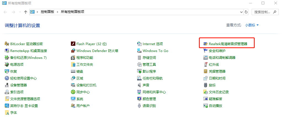Open the 管理工具 link

click(149, 65)
